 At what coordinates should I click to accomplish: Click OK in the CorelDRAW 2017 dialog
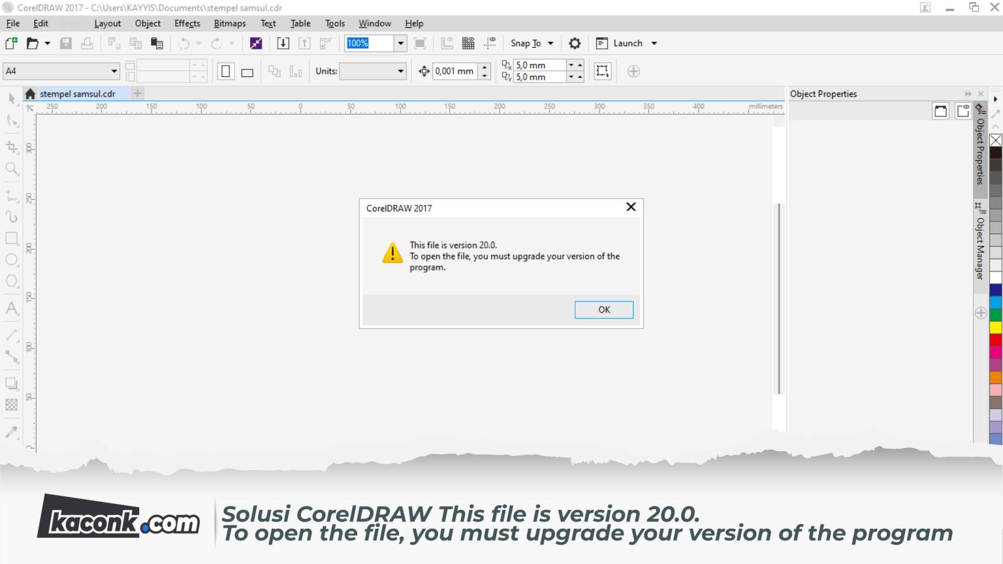pos(604,309)
